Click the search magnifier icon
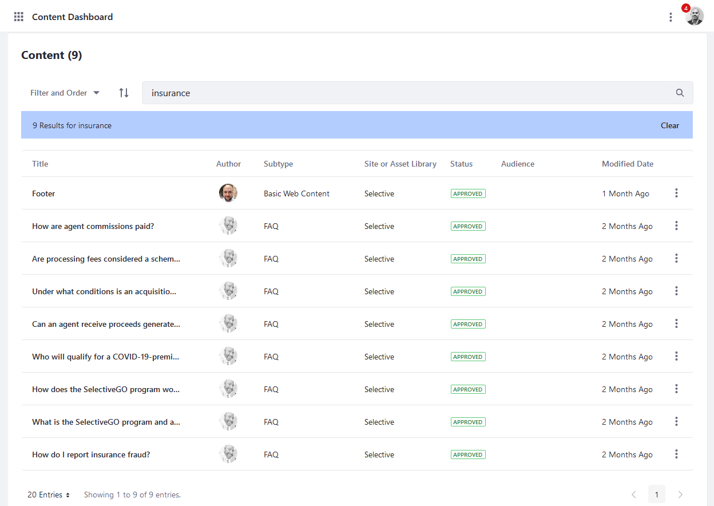 click(x=680, y=93)
